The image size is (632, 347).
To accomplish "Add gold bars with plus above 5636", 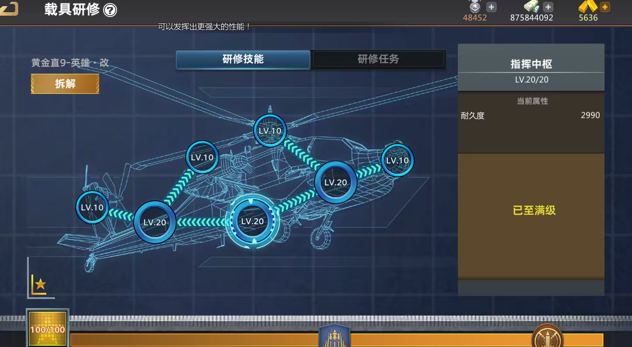I will point(605,7).
